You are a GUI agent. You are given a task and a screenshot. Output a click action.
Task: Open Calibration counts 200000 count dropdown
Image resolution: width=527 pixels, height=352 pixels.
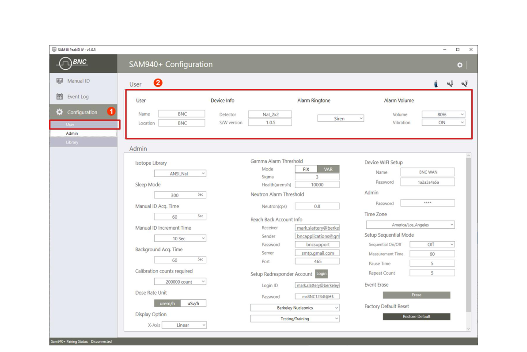click(x=180, y=281)
